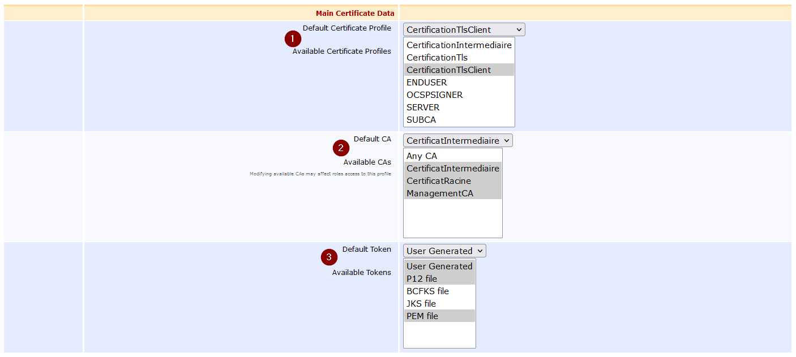This screenshot has width=796, height=357.
Task: Select Any CA in Available CAs
Action: (x=422, y=156)
